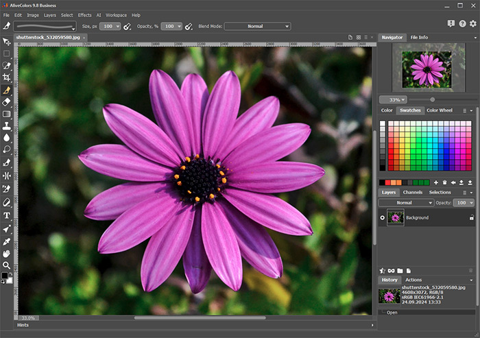Select the Quick Selection tool
Screen dimensions: 480x338
point(6,66)
